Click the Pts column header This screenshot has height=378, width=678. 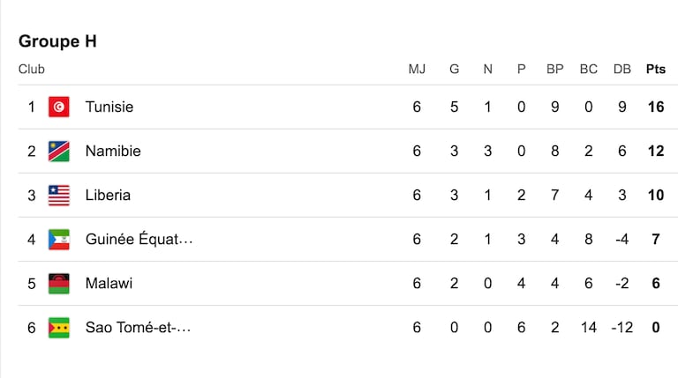656,69
